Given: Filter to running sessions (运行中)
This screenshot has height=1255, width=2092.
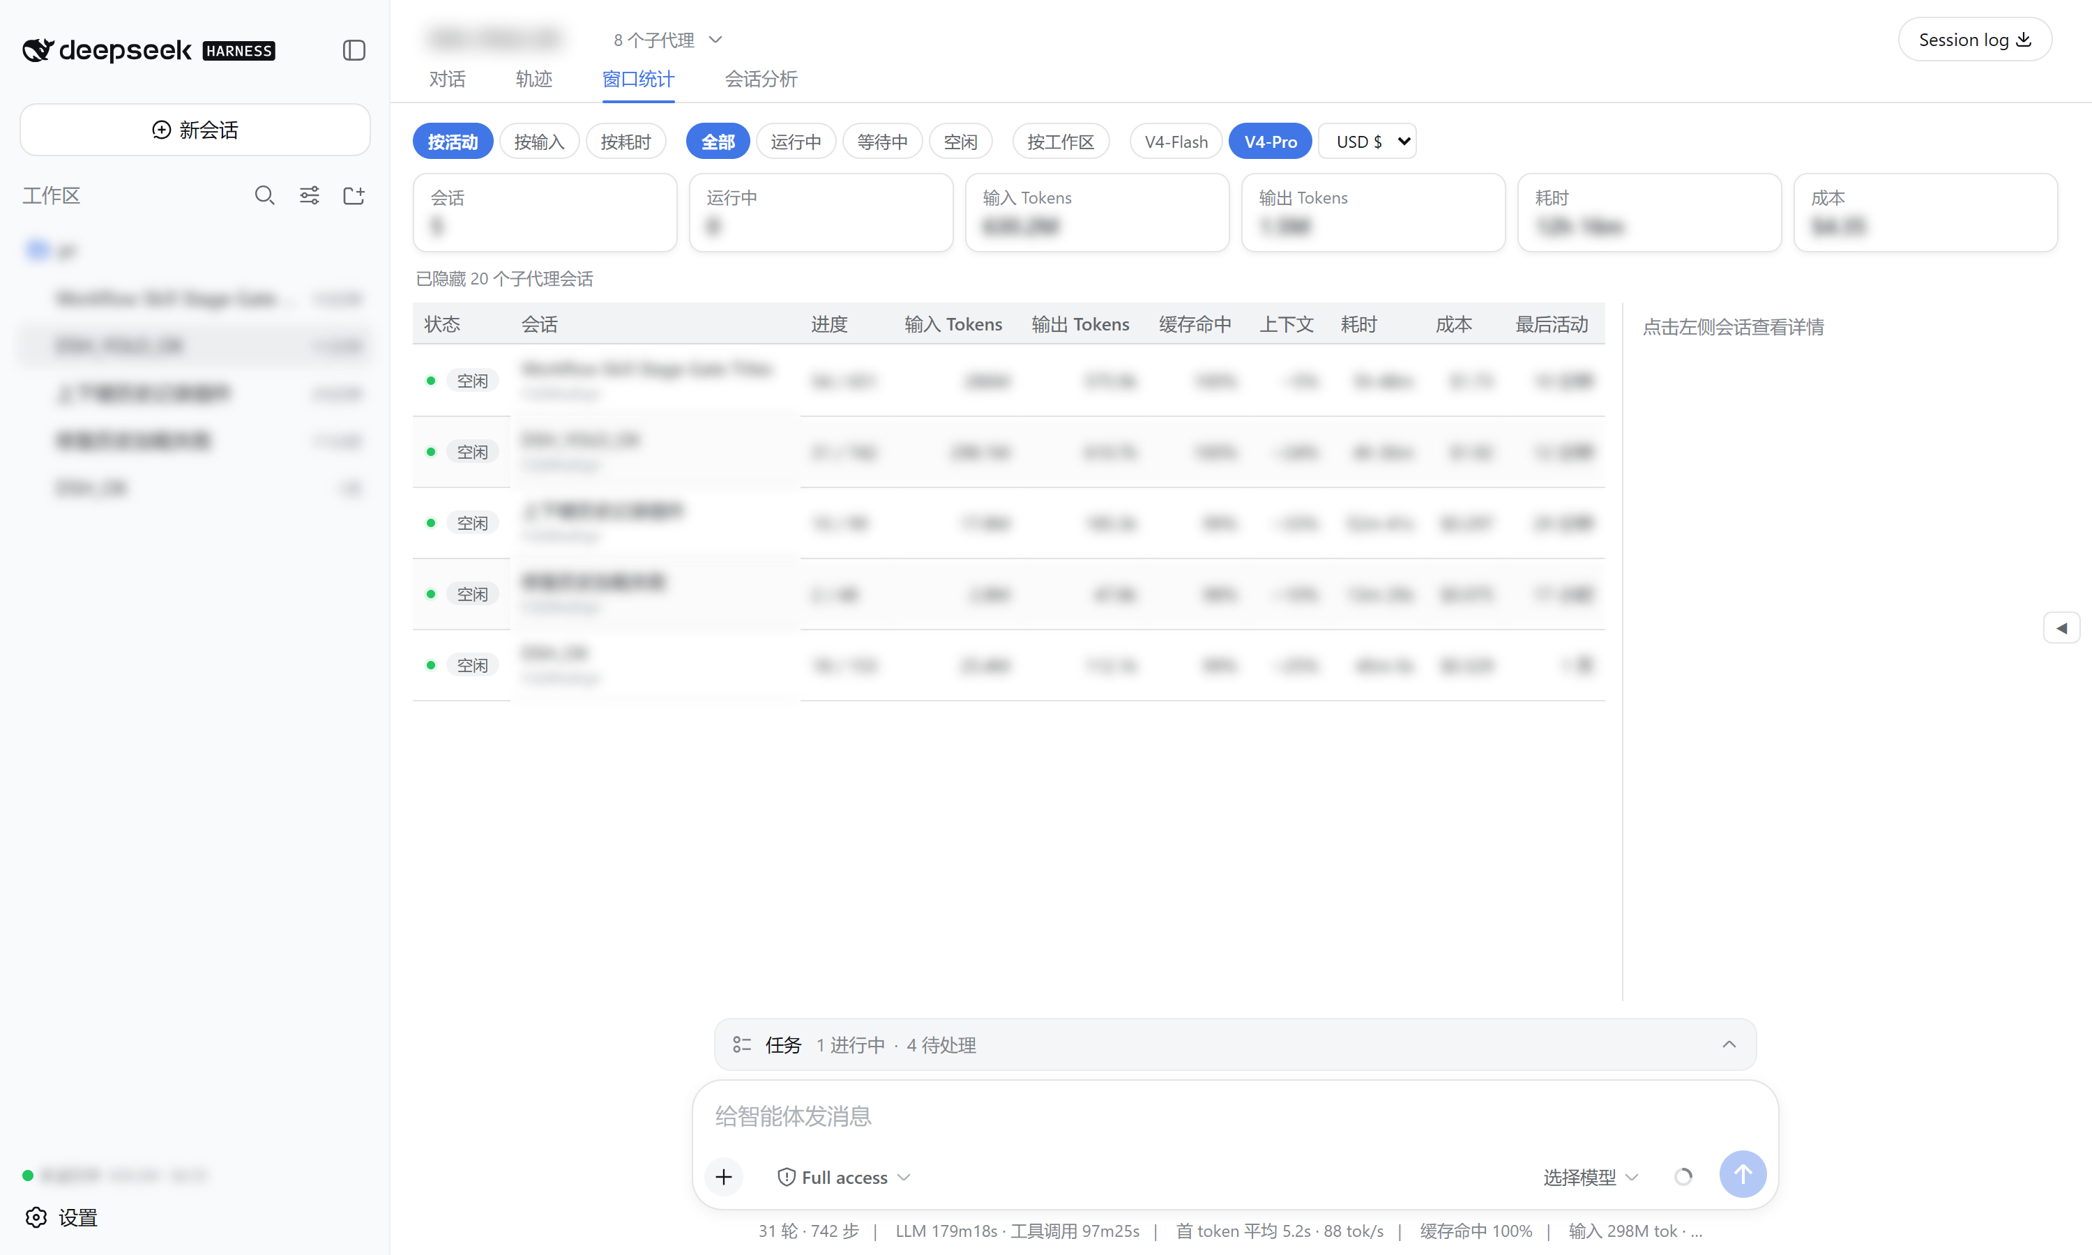Looking at the screenshot, I should coord(796,142).
